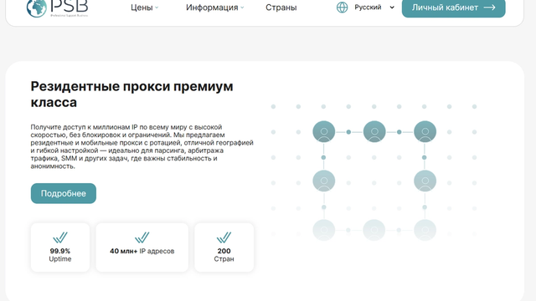Click the paragraph starting with Получите доступ
536x301 pixels.
(142, 147)
